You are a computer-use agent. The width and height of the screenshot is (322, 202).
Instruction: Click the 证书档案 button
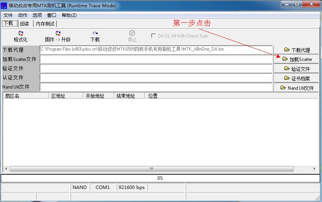click(x=296, y=78)
